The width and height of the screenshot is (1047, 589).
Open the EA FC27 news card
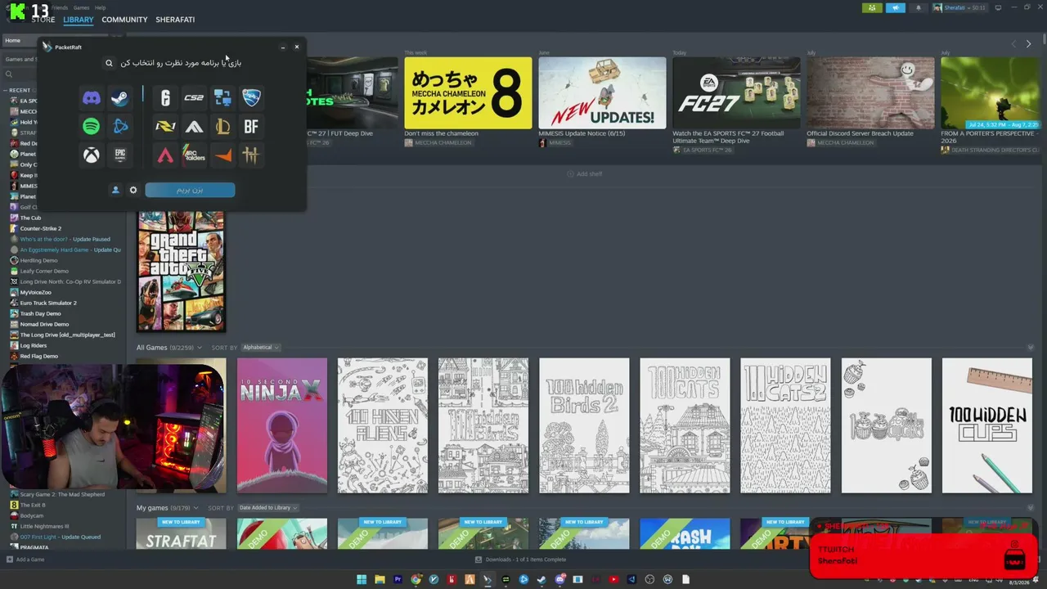tap(736, 92)
